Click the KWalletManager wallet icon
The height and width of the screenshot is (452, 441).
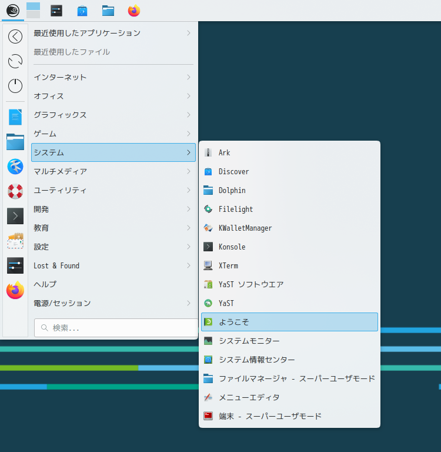click(208, 228)
